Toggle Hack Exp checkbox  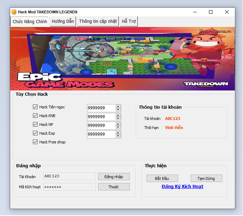(x=35, y=133)
